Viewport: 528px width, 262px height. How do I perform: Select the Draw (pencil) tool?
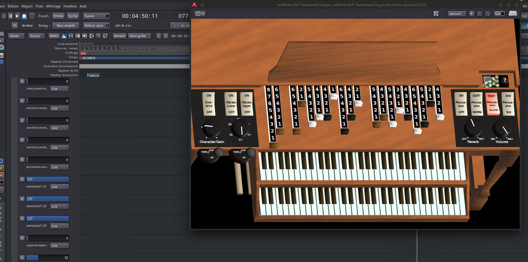tap(98, 36)
